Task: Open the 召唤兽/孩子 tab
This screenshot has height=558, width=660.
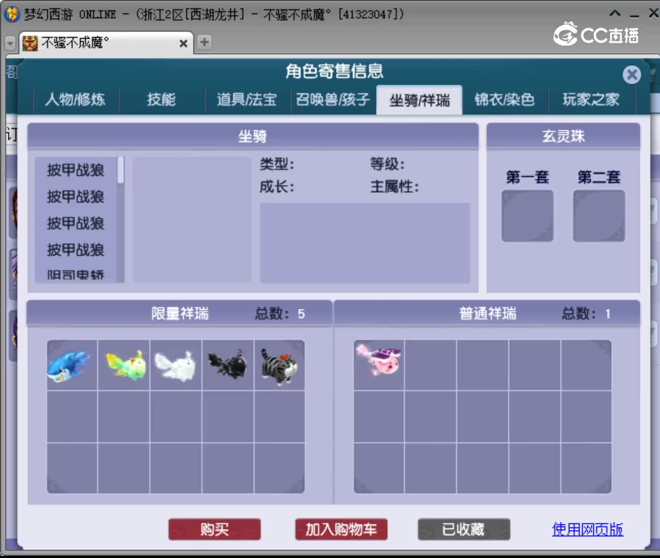Action: click(333, 99)
